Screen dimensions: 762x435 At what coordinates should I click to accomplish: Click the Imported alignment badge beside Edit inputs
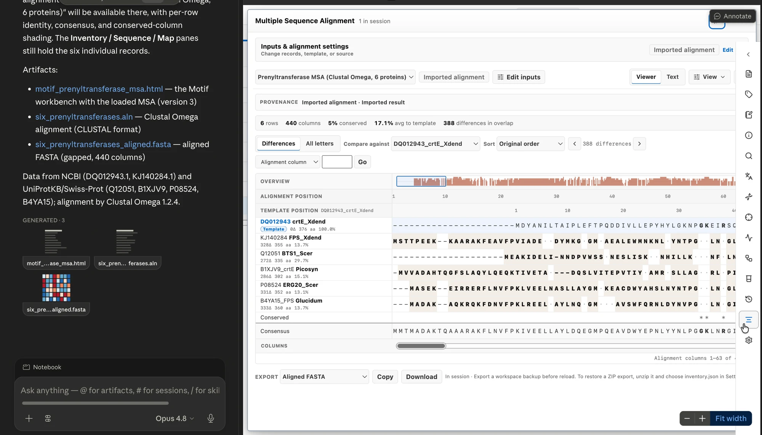[454, 77]
